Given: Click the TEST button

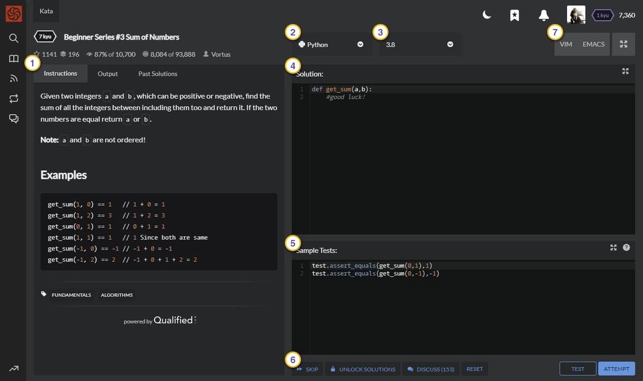Looking at the screenshot, I should click(x=577, y=369).
